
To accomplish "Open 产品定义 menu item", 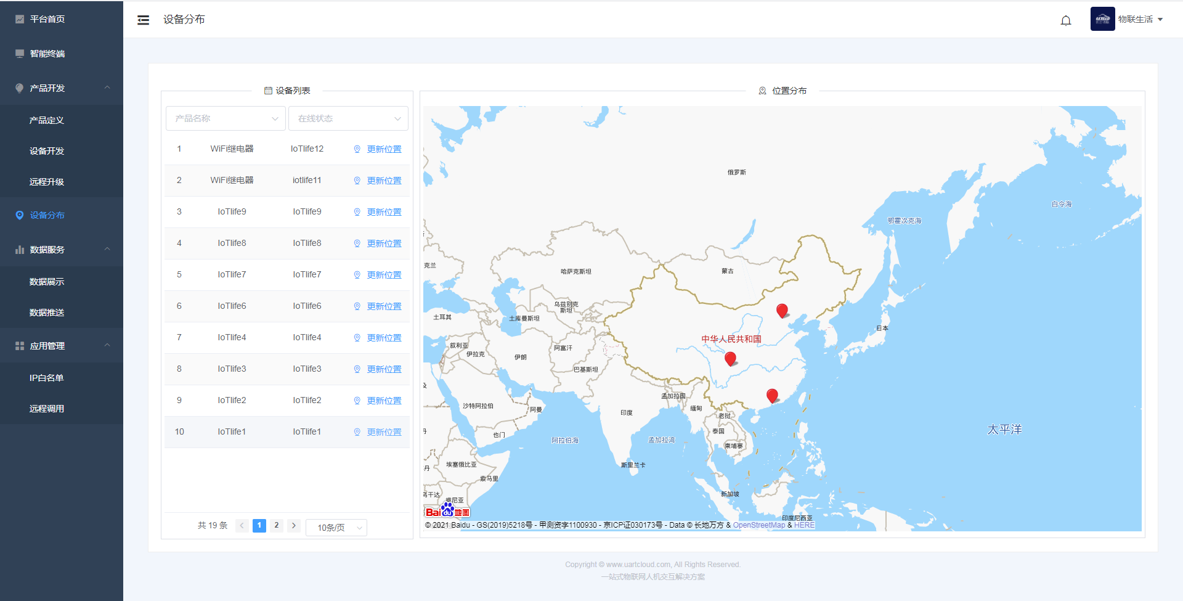I will (x=62, y=120).
